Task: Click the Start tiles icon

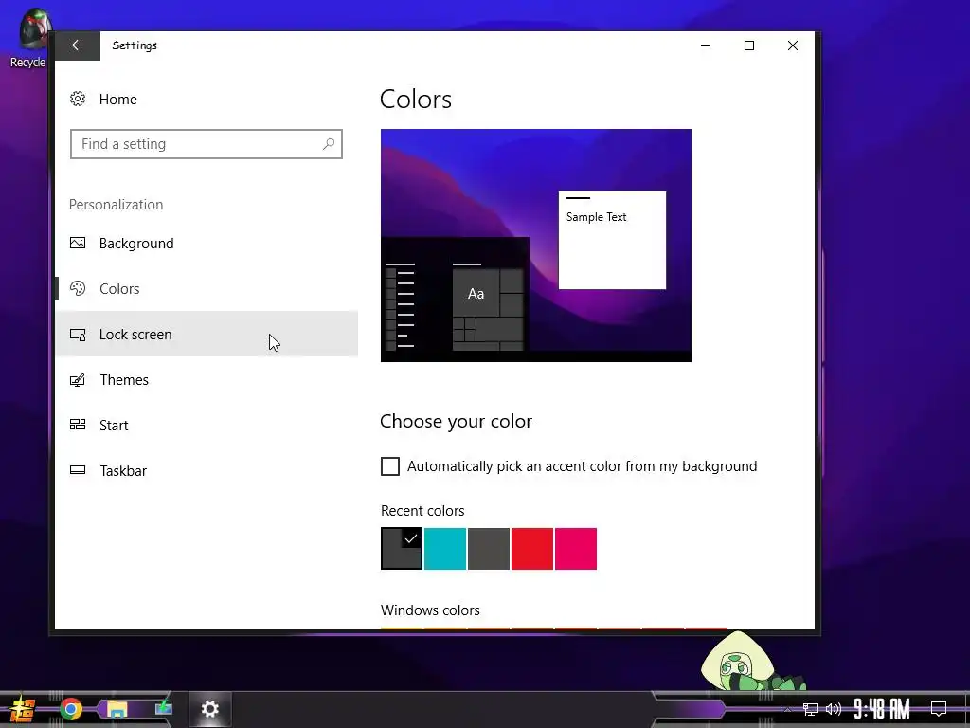Action: [78, 425]
